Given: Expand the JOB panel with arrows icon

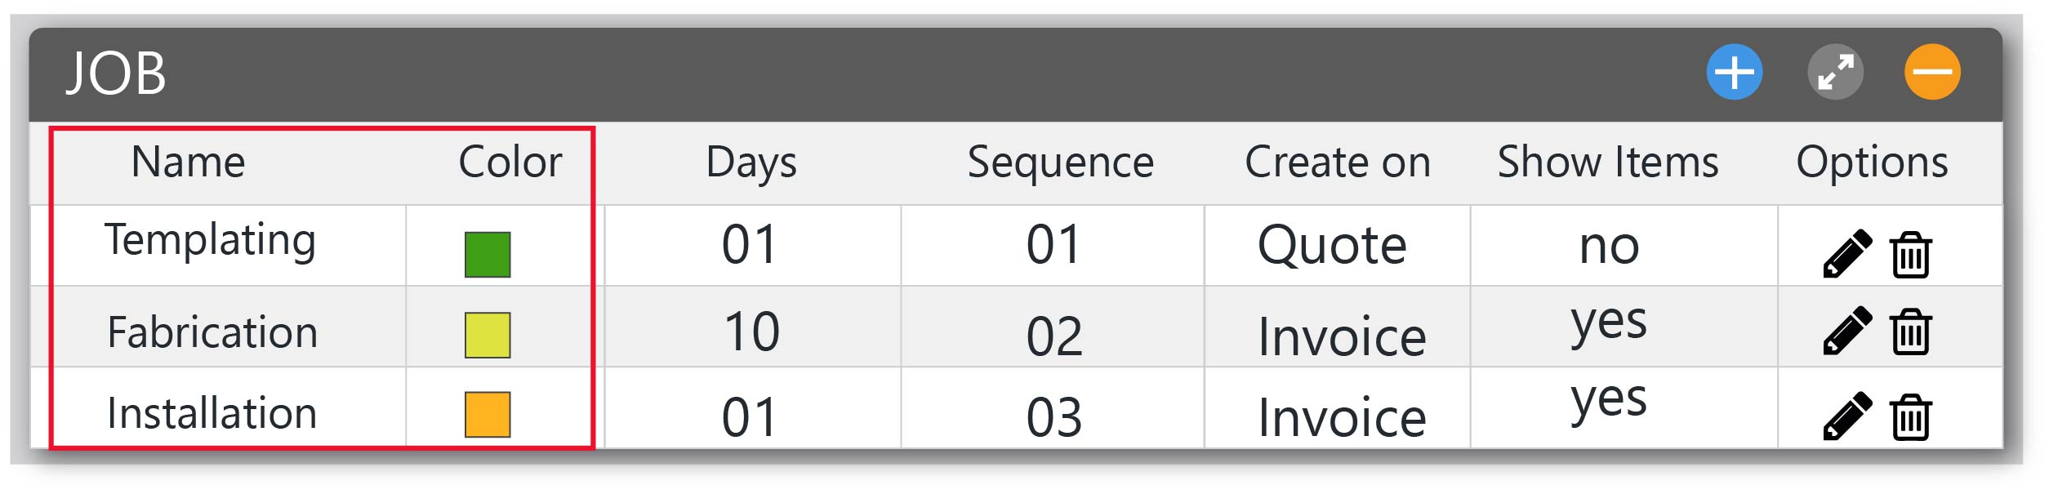Looking at the screenshot, I should pos(1835,73).
